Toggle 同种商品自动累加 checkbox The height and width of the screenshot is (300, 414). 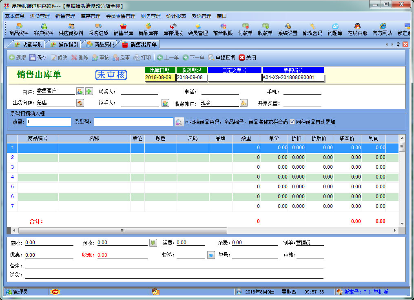click(292, 122)
